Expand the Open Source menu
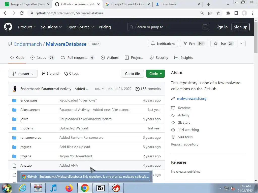 pyautogui.click(x=80, y=27)
